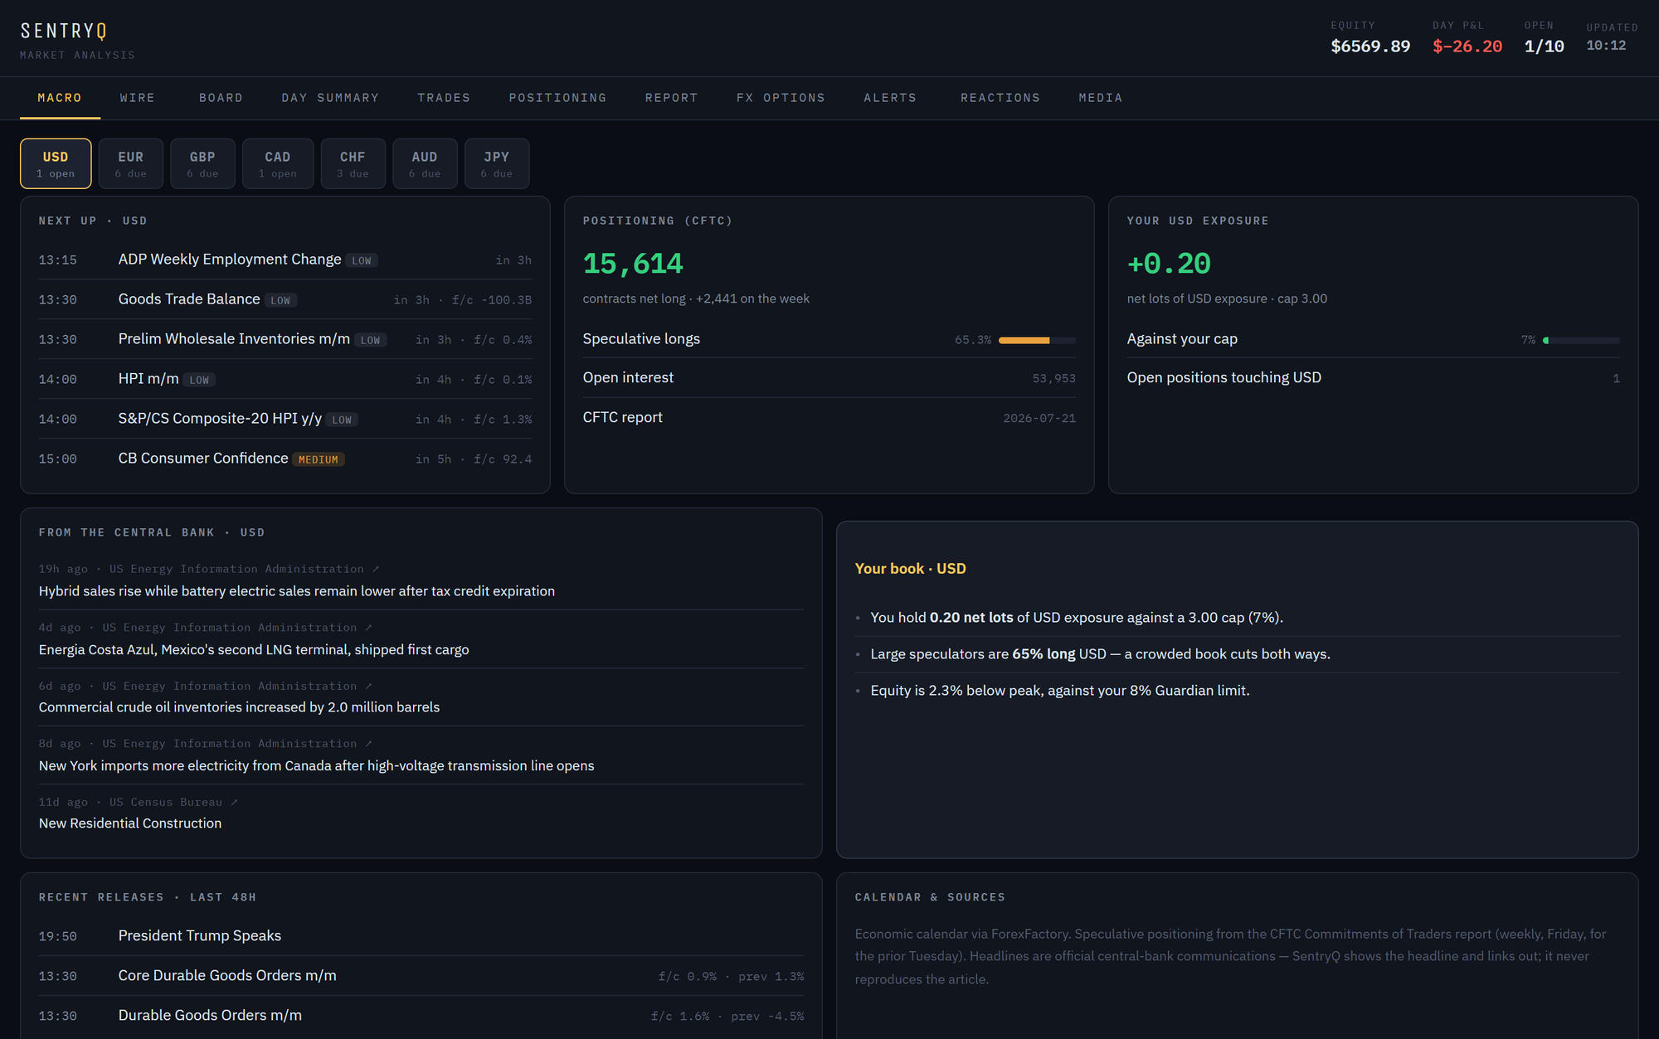Select Core Durable Goods Orders m/m release
This screenshot has height=1039, width=1659.
tap(421, 976)
